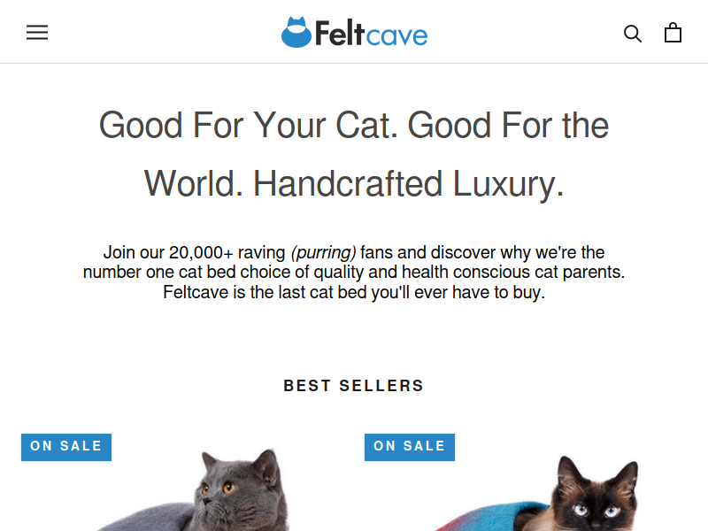This screenshot has width=708, height=531.
Task: Click the blue cat-shaped logo icon
Action: [296, 32]
